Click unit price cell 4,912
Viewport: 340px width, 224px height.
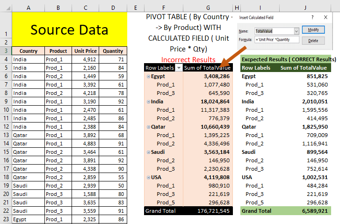pos(86,59)
